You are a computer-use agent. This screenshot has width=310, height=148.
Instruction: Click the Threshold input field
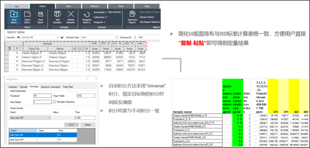pyautogui.click(x=42, y=96)
